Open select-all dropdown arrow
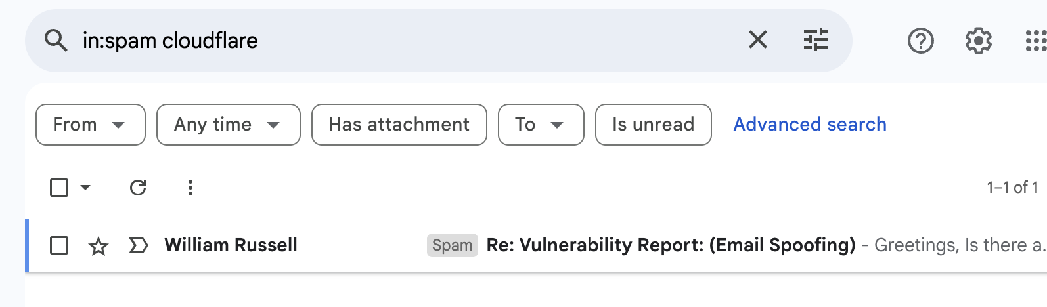This screenshot has width=1047, height=307. [x=85, y=188]
